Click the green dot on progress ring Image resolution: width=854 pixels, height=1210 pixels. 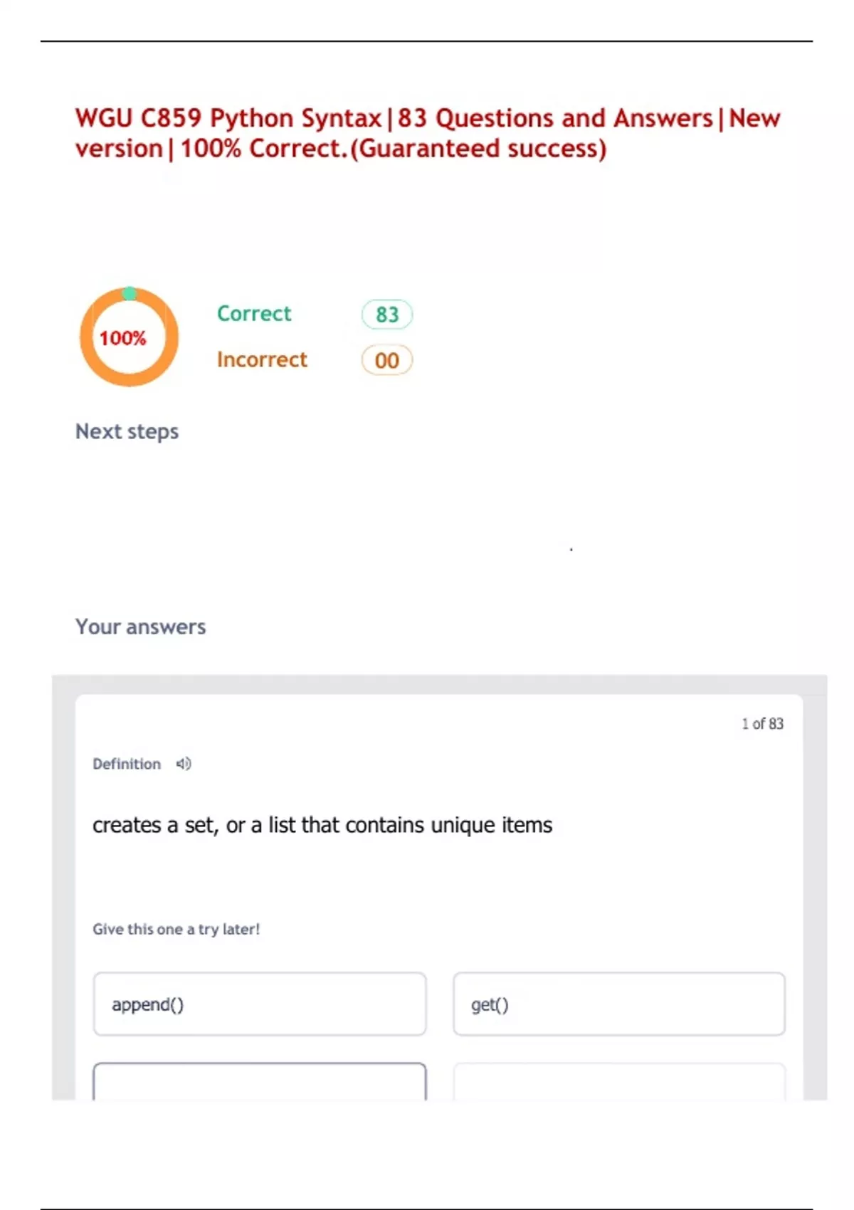pos(130,293)
